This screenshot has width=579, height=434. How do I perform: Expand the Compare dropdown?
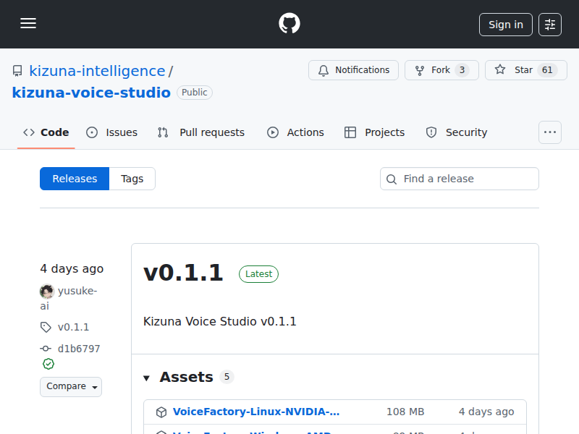click(71, 386)
